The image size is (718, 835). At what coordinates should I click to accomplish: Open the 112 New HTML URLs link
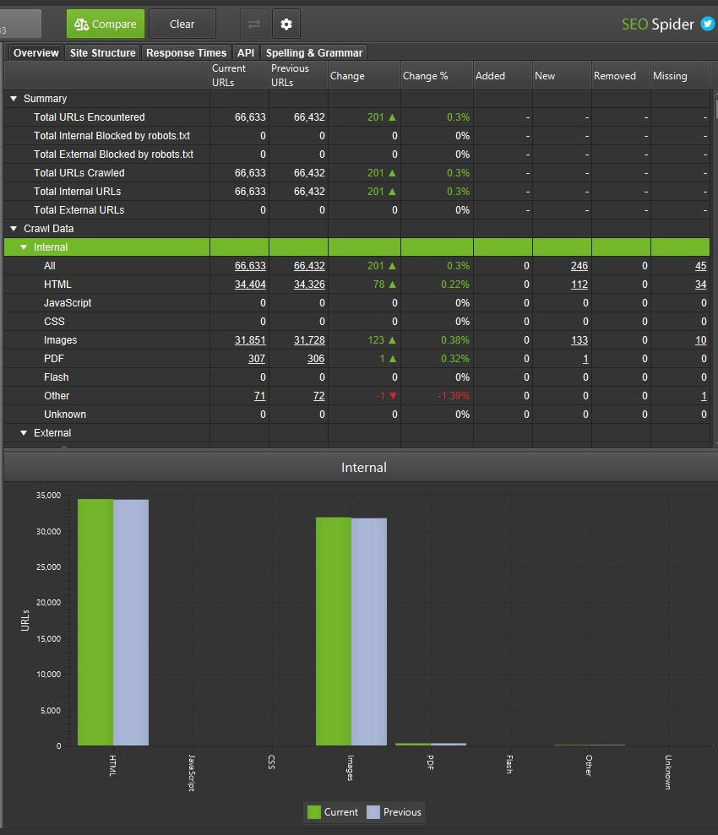coord(579,285)
